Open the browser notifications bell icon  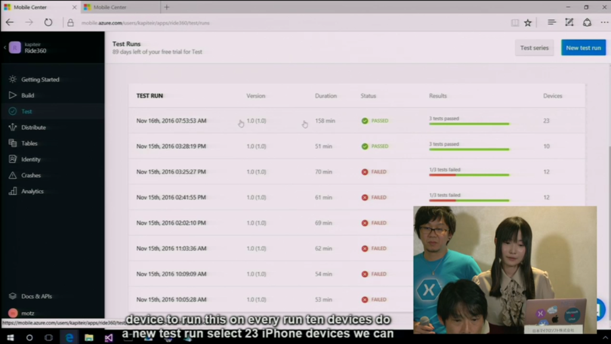click(x=587, y=23)
